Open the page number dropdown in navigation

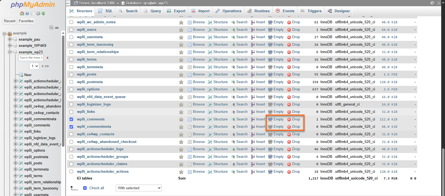click(34, 66)
